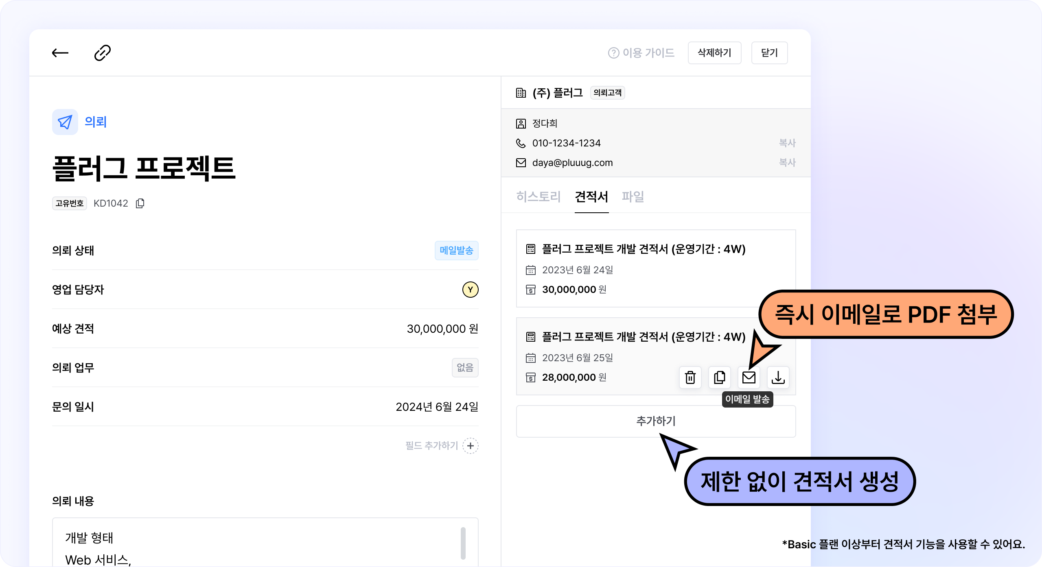Open the 메일발송 status dropdown
The image size is (1042, 567).
point(456,251)
